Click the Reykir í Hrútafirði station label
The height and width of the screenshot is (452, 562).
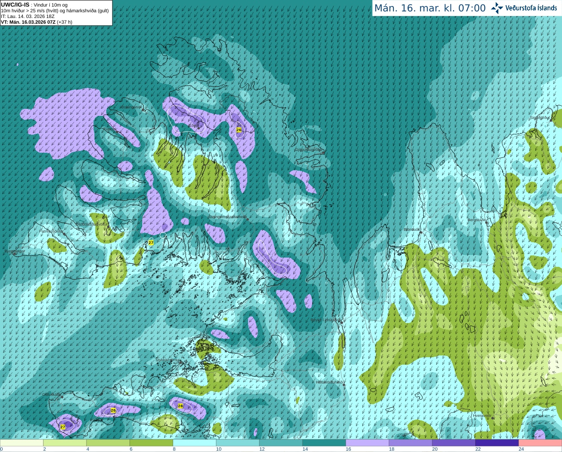(x=325, y=320)
